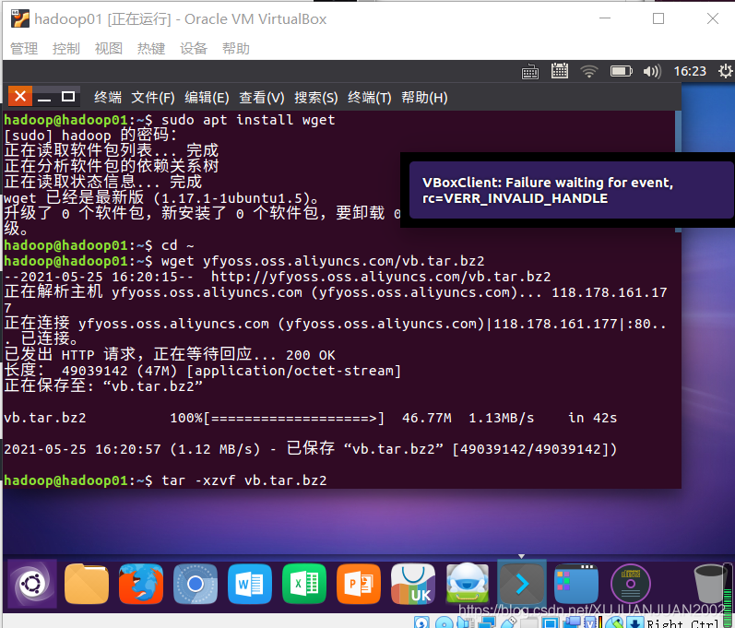Minimize the terminal window
This screenshot has width=735, height=628.
point(44,98)
